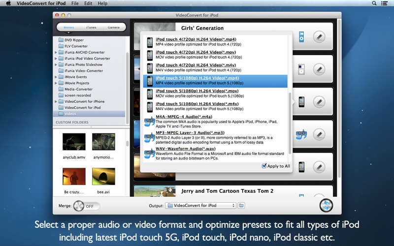The image size is (394, 246).
Task: Expand iFunia Photo Slideshow folder
Action: pyautogui.click(x=56, y=64)
